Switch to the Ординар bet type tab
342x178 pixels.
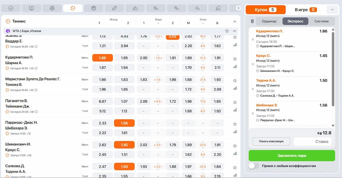pos(269,21)
